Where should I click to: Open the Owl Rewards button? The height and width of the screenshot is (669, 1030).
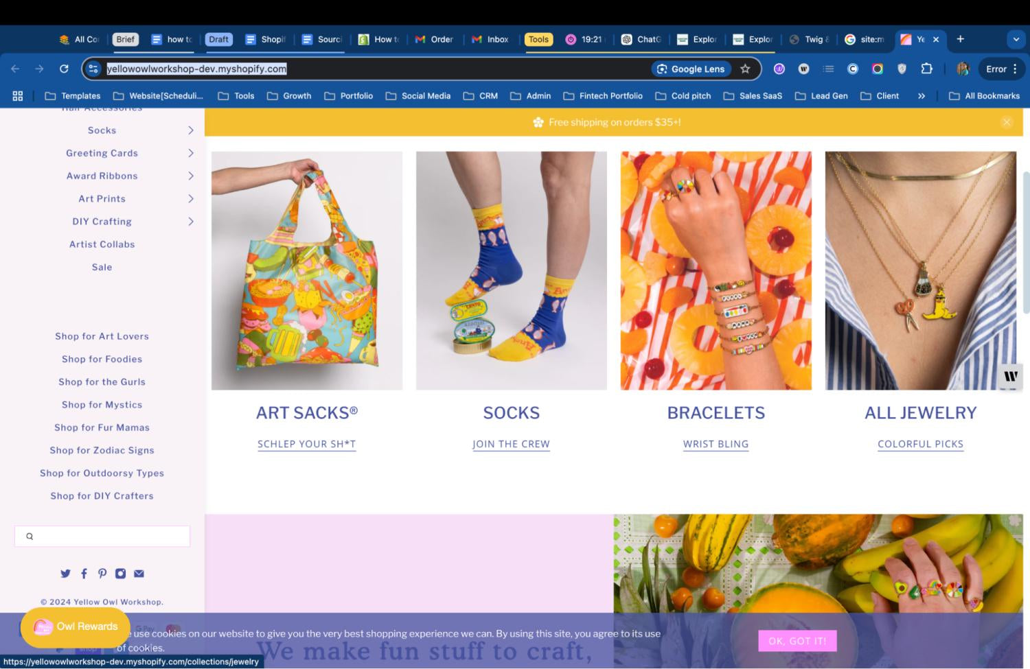[76, 626]
